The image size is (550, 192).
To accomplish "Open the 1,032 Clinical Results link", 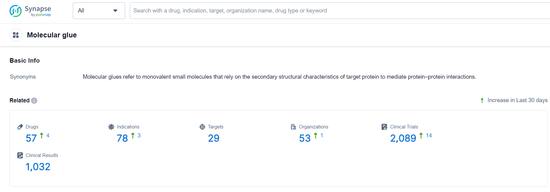I will (38, 167).
